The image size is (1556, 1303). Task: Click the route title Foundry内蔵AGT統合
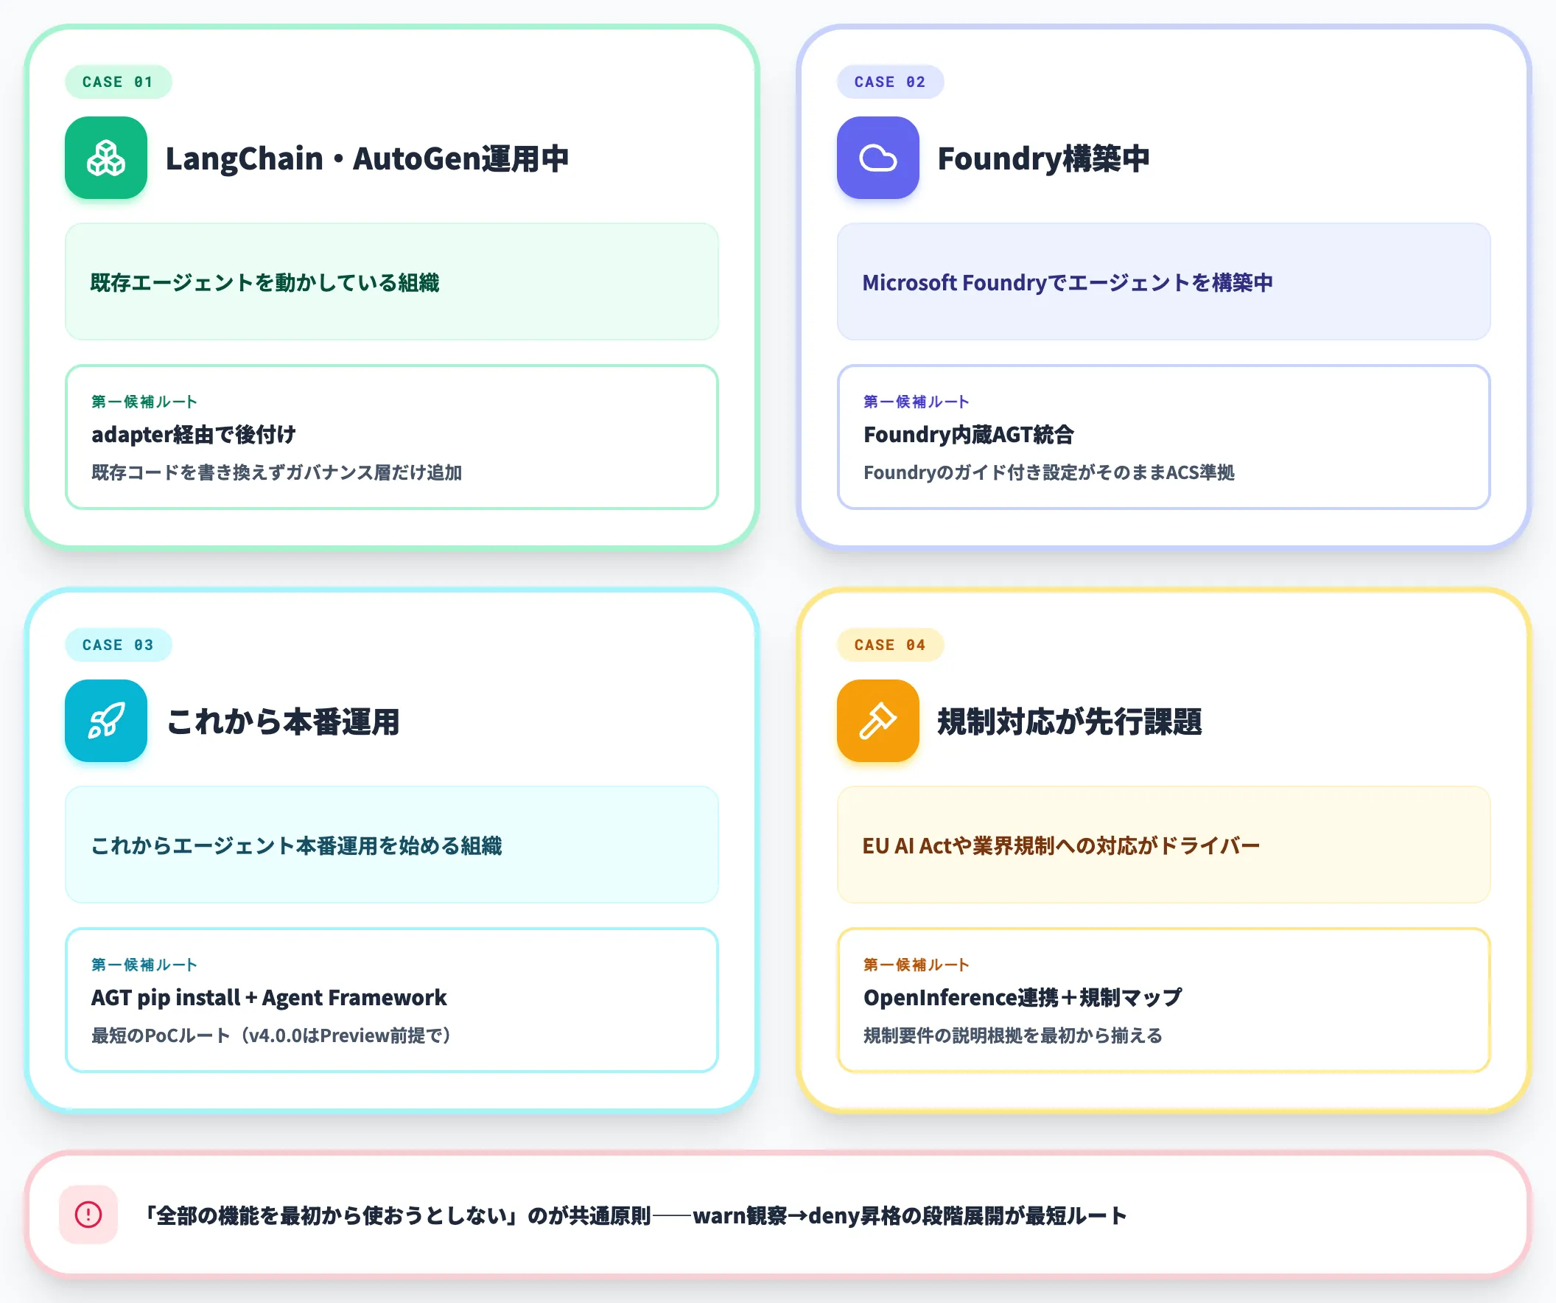pyautogui.click(x=968, y=434)
